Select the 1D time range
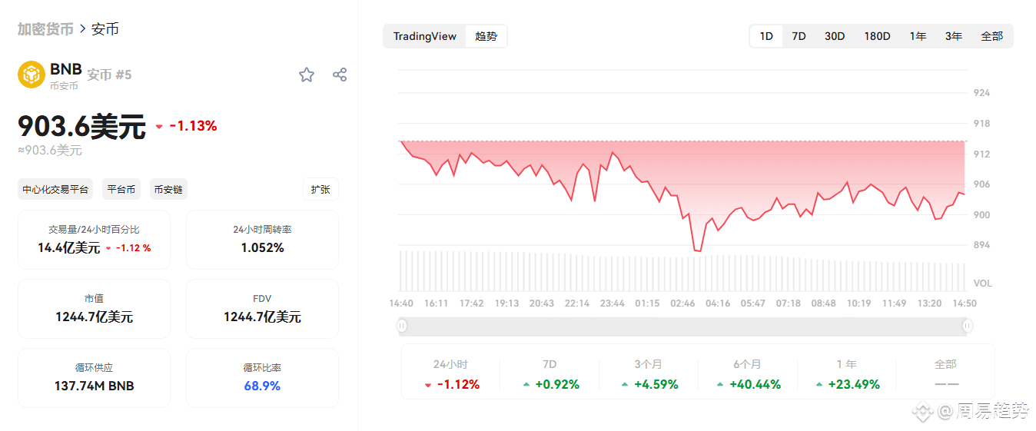Image resolution: width=1036 pixels, height=431 pixels. tap(766, 36)
